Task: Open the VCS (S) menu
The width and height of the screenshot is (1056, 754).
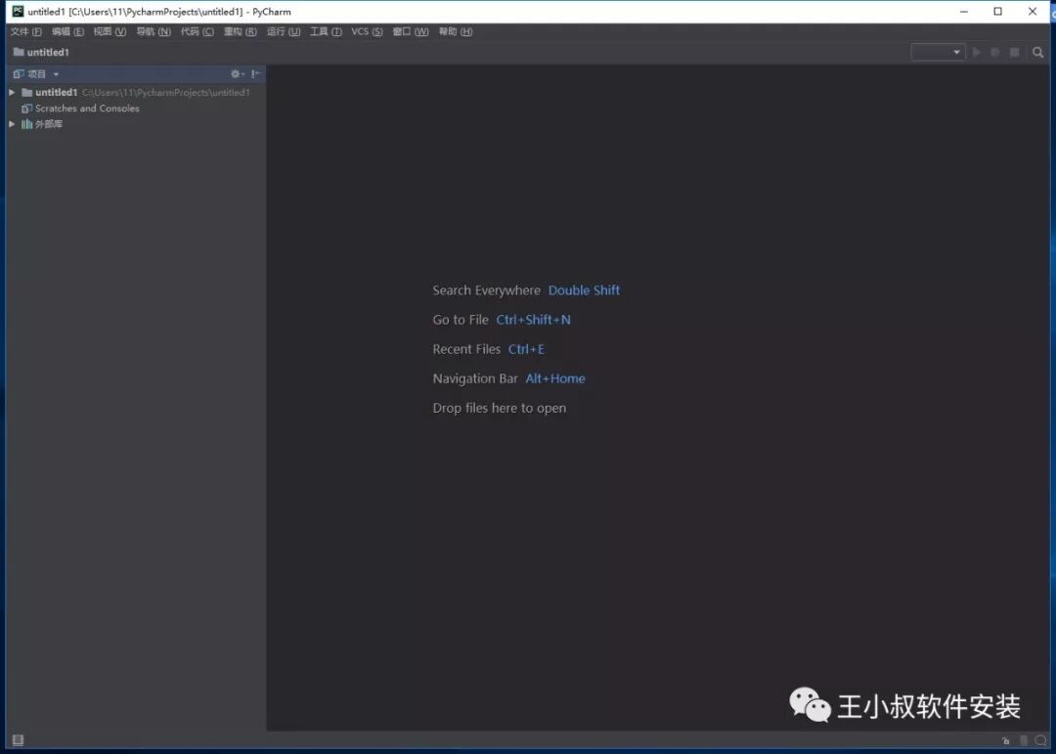Action: tap(367, 31)
